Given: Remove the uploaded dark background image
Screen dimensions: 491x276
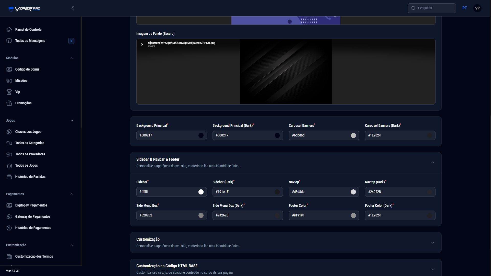Looking at the screenshot, I should click(142, 44).
